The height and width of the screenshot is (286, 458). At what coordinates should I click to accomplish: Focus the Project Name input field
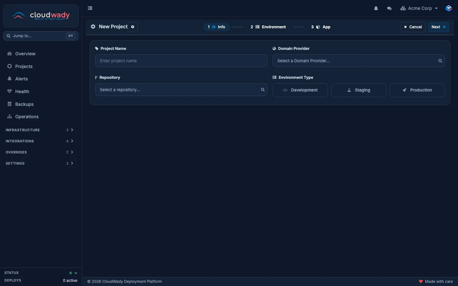click(181, 61)
